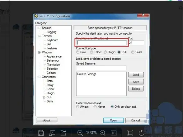Choose Never close window on exit
This screenshot has height=137, width=183.
(x=95, y=106)
